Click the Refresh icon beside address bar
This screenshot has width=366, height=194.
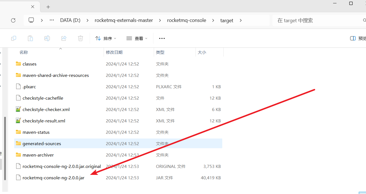pos(13,20)
